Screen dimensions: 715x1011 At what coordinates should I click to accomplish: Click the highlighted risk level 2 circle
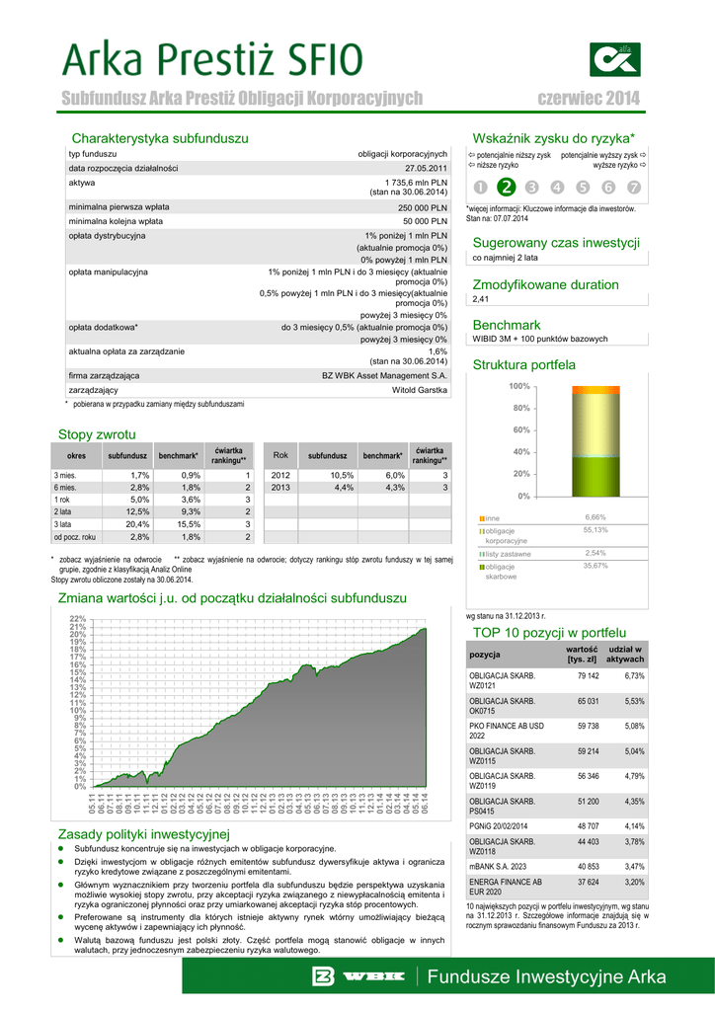click(x=505, y=188)
